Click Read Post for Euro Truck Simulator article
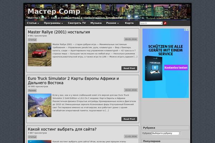The image size is (215, 143). click(129, 119)
